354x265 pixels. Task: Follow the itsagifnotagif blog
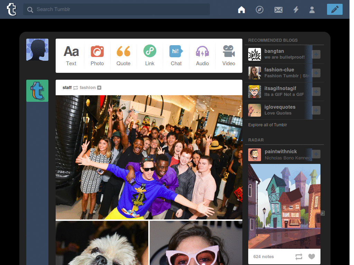coord(316,91)
